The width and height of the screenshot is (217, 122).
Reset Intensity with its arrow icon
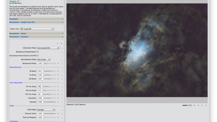coord(58,102)
